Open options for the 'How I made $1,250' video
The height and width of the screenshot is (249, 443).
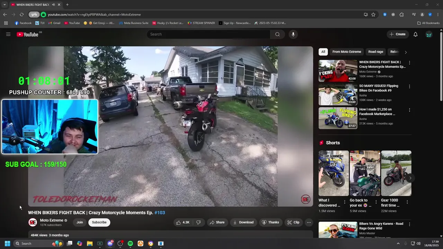[409, 110]
